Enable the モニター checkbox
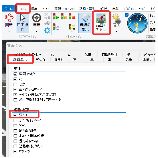Viewport: 158px width, 158px height. coord(15,84)
